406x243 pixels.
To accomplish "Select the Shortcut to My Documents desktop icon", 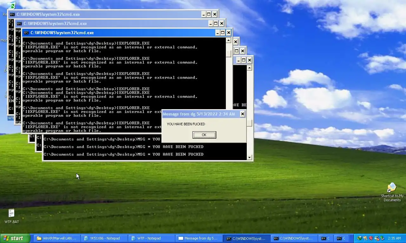I will pyautogui.click(x=392, y=192).
